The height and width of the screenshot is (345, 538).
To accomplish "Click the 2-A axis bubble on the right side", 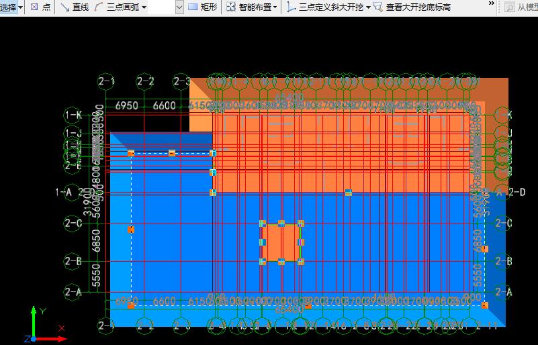I will click(503, 292).
